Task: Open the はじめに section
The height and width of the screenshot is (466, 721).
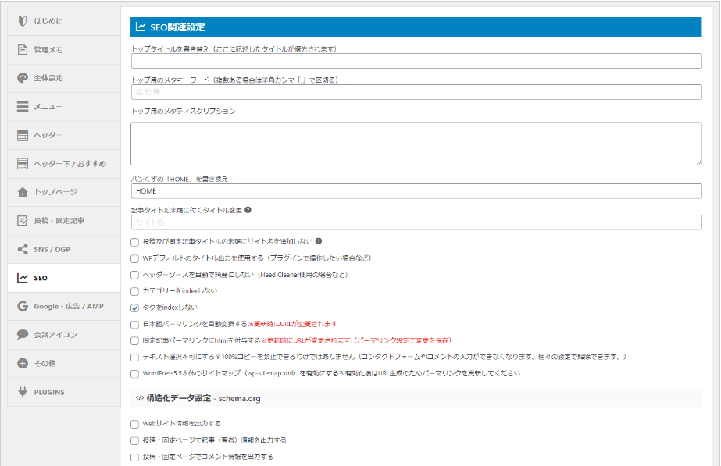Action: (64, 21)
